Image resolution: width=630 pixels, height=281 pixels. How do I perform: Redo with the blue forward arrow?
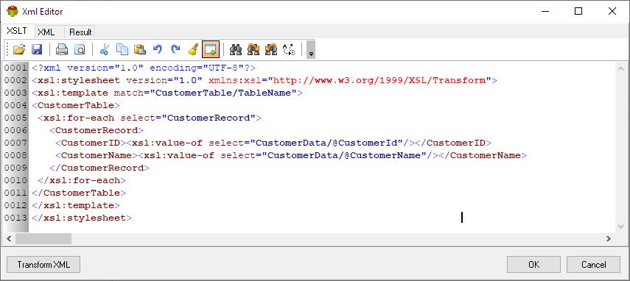click(x=175, y=50)
